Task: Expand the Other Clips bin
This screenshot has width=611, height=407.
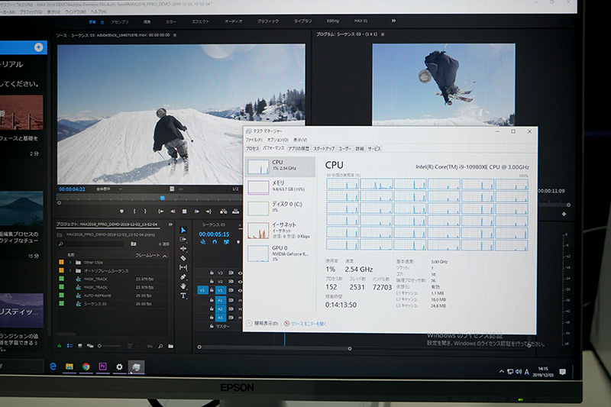Action: pos(70,262)
